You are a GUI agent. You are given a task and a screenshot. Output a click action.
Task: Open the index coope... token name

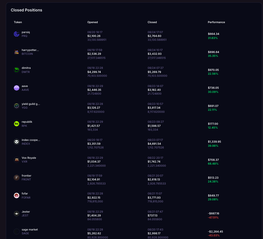(x=31, y=140)
